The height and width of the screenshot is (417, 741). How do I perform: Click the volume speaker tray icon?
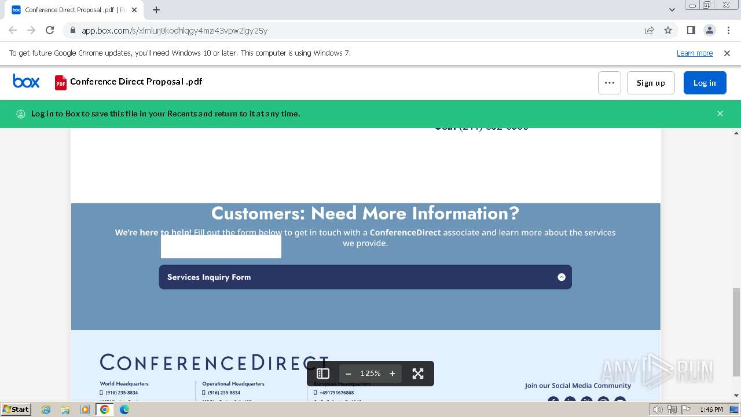click(658, 409)
